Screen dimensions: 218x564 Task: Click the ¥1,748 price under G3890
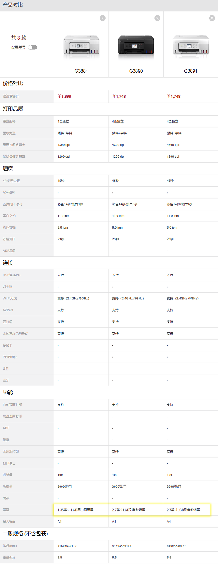119,97
